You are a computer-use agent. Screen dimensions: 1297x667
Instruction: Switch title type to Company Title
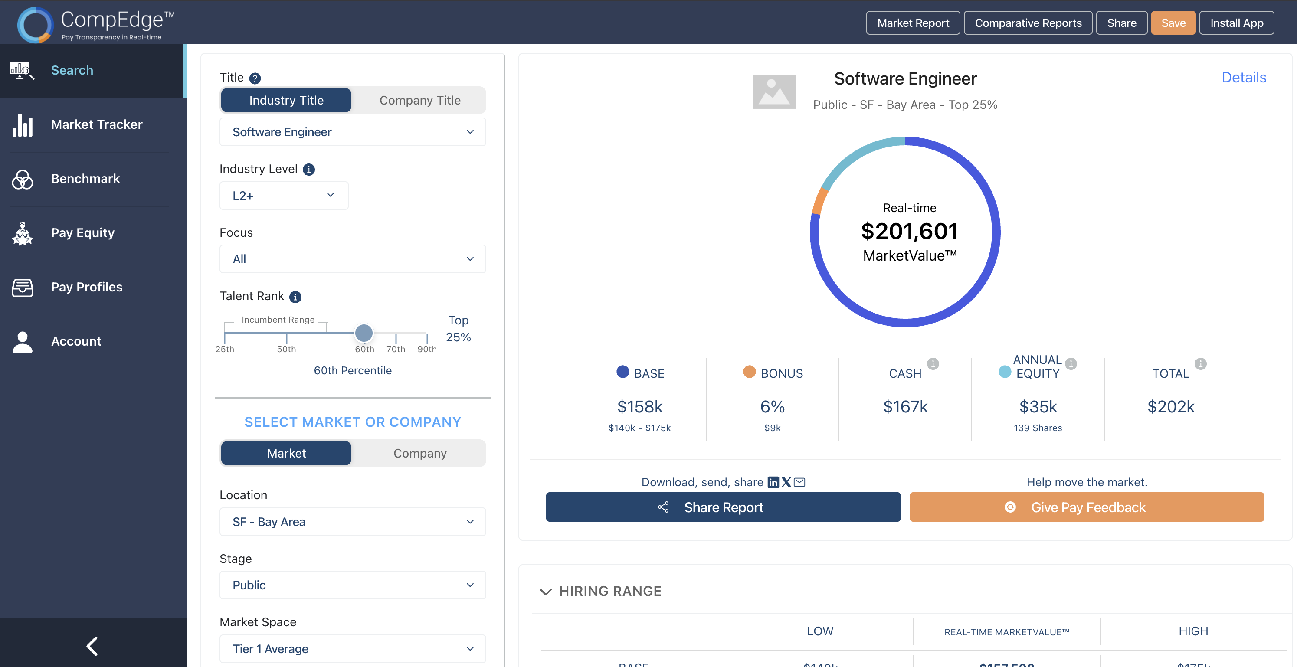tap(419, 100)
